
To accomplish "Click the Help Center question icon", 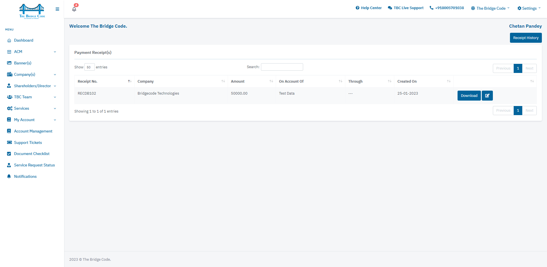I will pyautogui.click(x=358, y=8).
